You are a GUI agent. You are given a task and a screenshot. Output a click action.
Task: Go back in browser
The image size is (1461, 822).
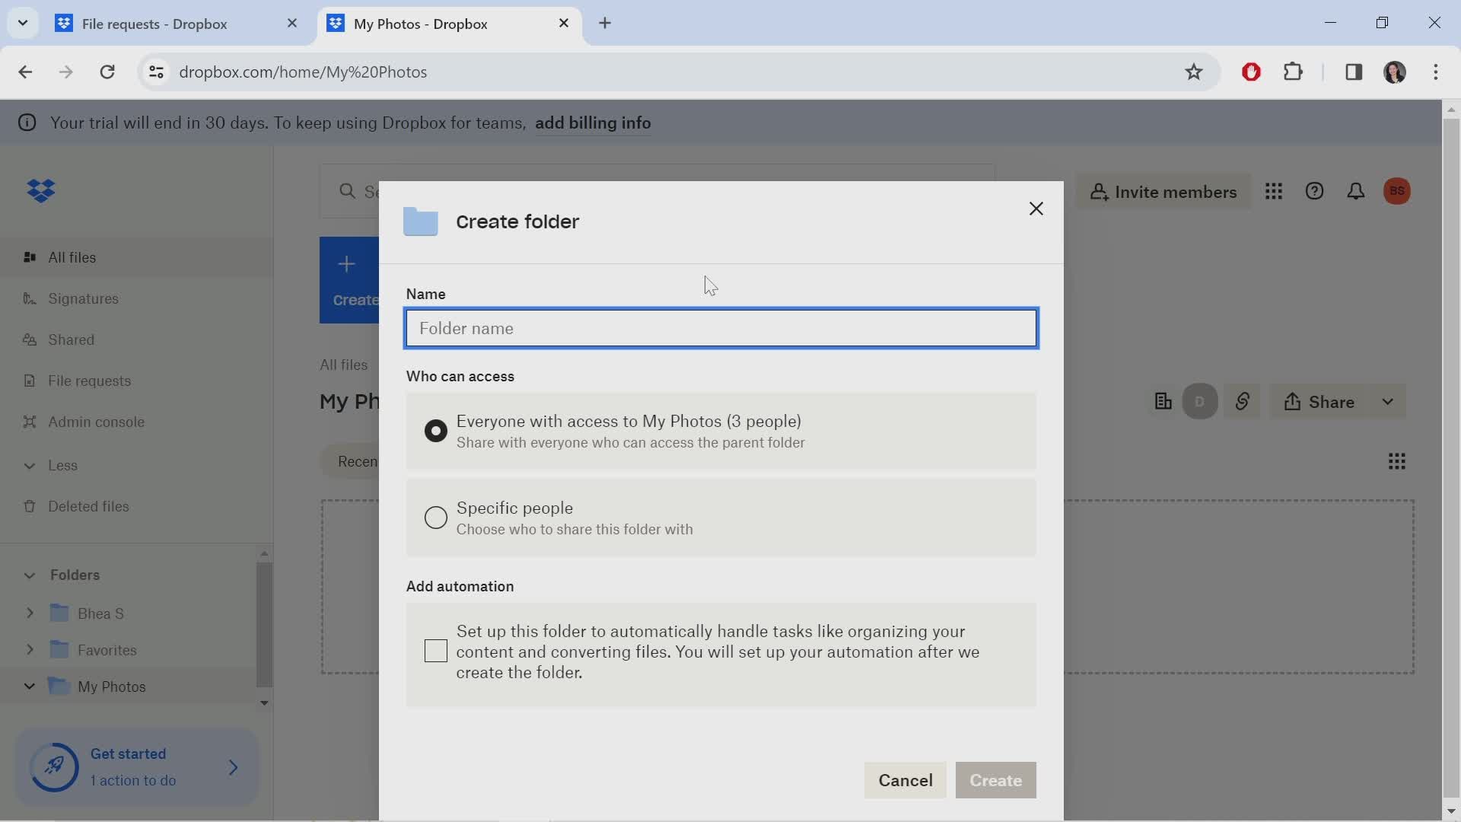click(x=25, y=72)
